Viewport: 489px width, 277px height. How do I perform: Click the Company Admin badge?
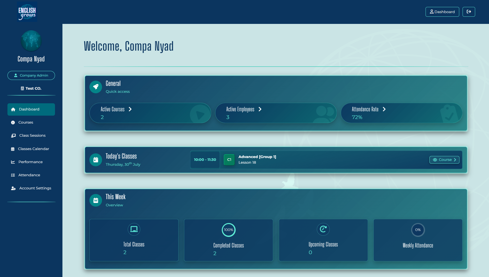pos(31,75)
